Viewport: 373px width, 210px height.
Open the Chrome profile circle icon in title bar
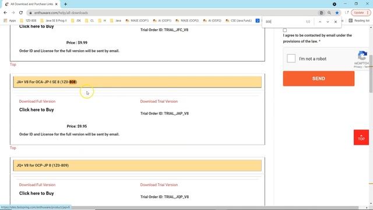pos(334,4)
